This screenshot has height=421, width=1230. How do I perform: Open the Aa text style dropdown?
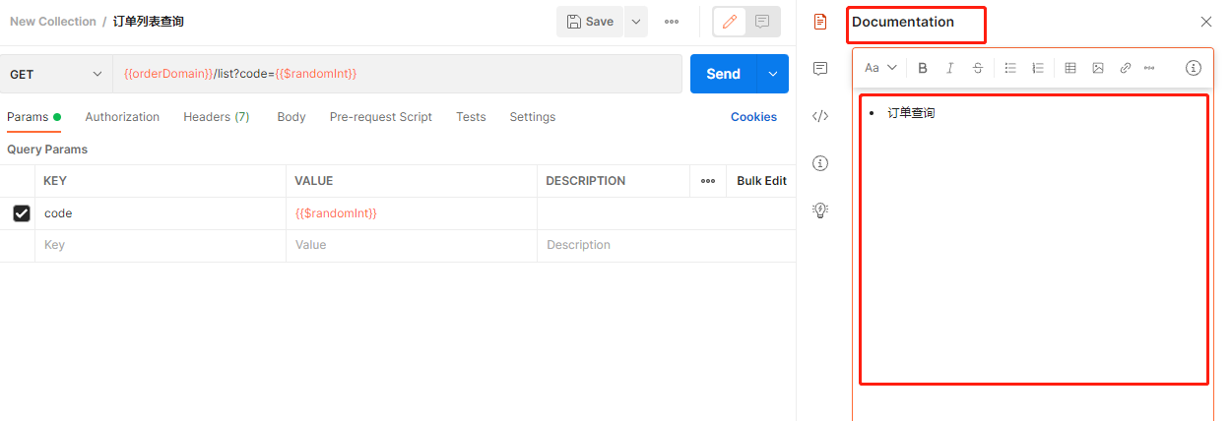coord(880,68)
